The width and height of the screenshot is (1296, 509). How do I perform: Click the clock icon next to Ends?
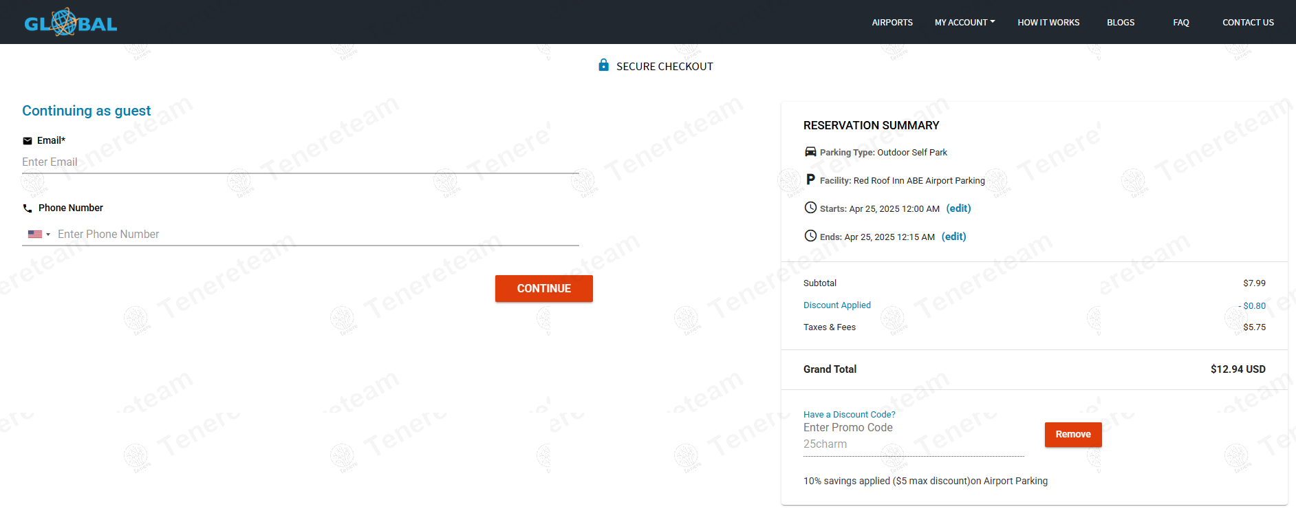(810, 236)
